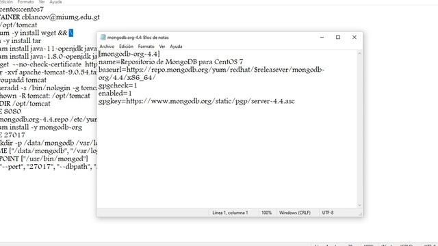Click mongodb.org-4.4.repo /etc/yum line
This screenshot has height=246, width=438.
coord(49,120)
